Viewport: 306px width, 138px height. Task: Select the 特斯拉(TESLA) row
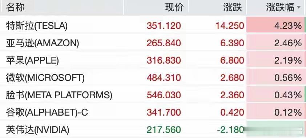click(x=153, y=26)
